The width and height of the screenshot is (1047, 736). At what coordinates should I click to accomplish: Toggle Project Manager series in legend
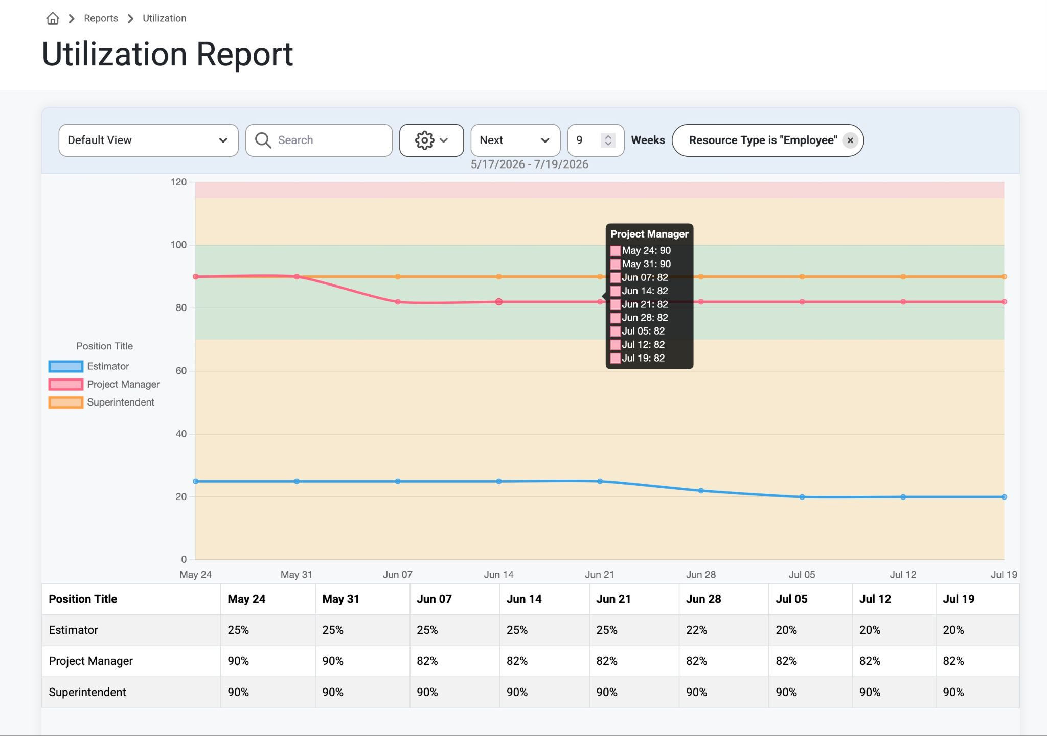104,384
